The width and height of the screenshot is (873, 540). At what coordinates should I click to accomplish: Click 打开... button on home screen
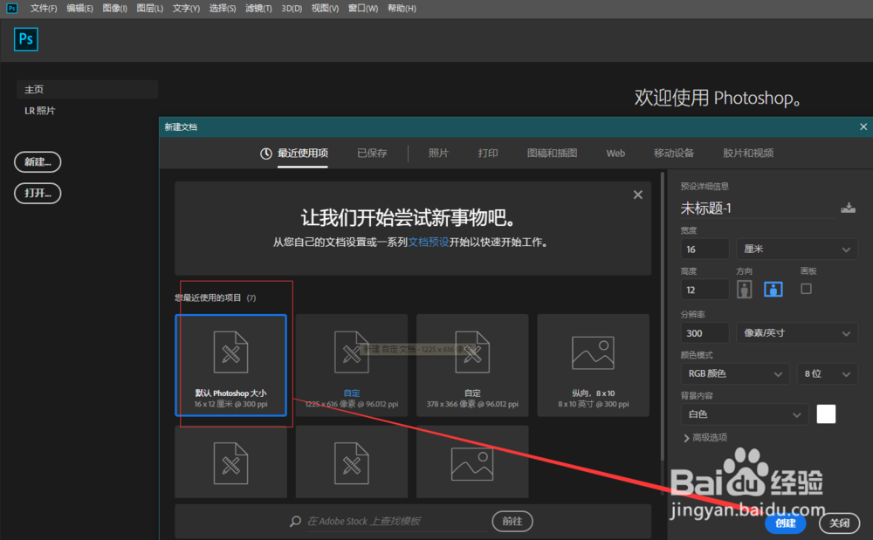click(x=38, y=193)
